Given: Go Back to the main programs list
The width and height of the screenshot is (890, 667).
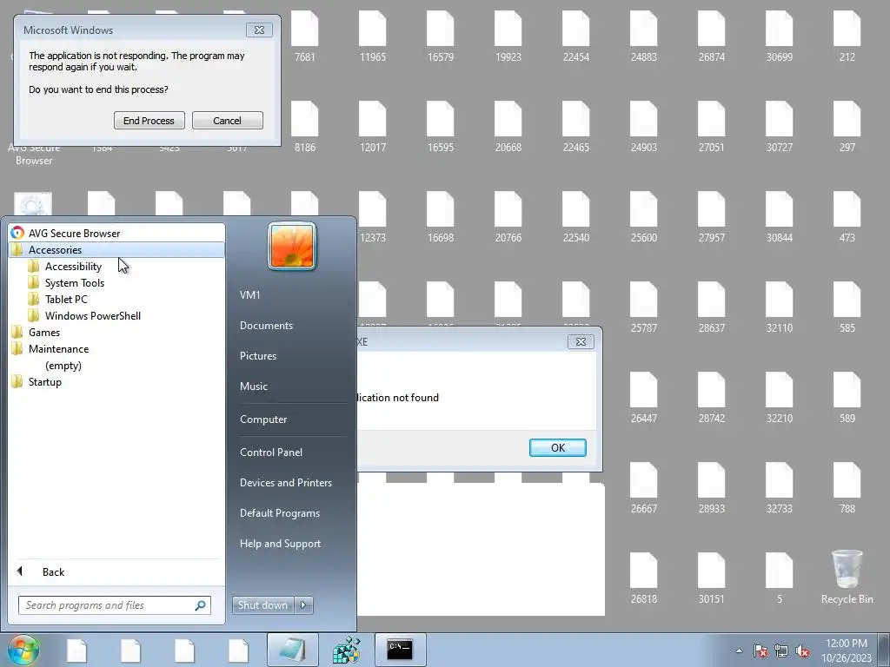Looking at the screenshot, I should click(116, 571).
